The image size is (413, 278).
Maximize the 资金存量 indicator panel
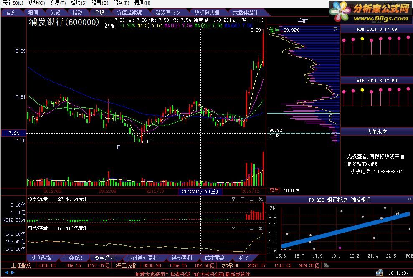point(242,228)
